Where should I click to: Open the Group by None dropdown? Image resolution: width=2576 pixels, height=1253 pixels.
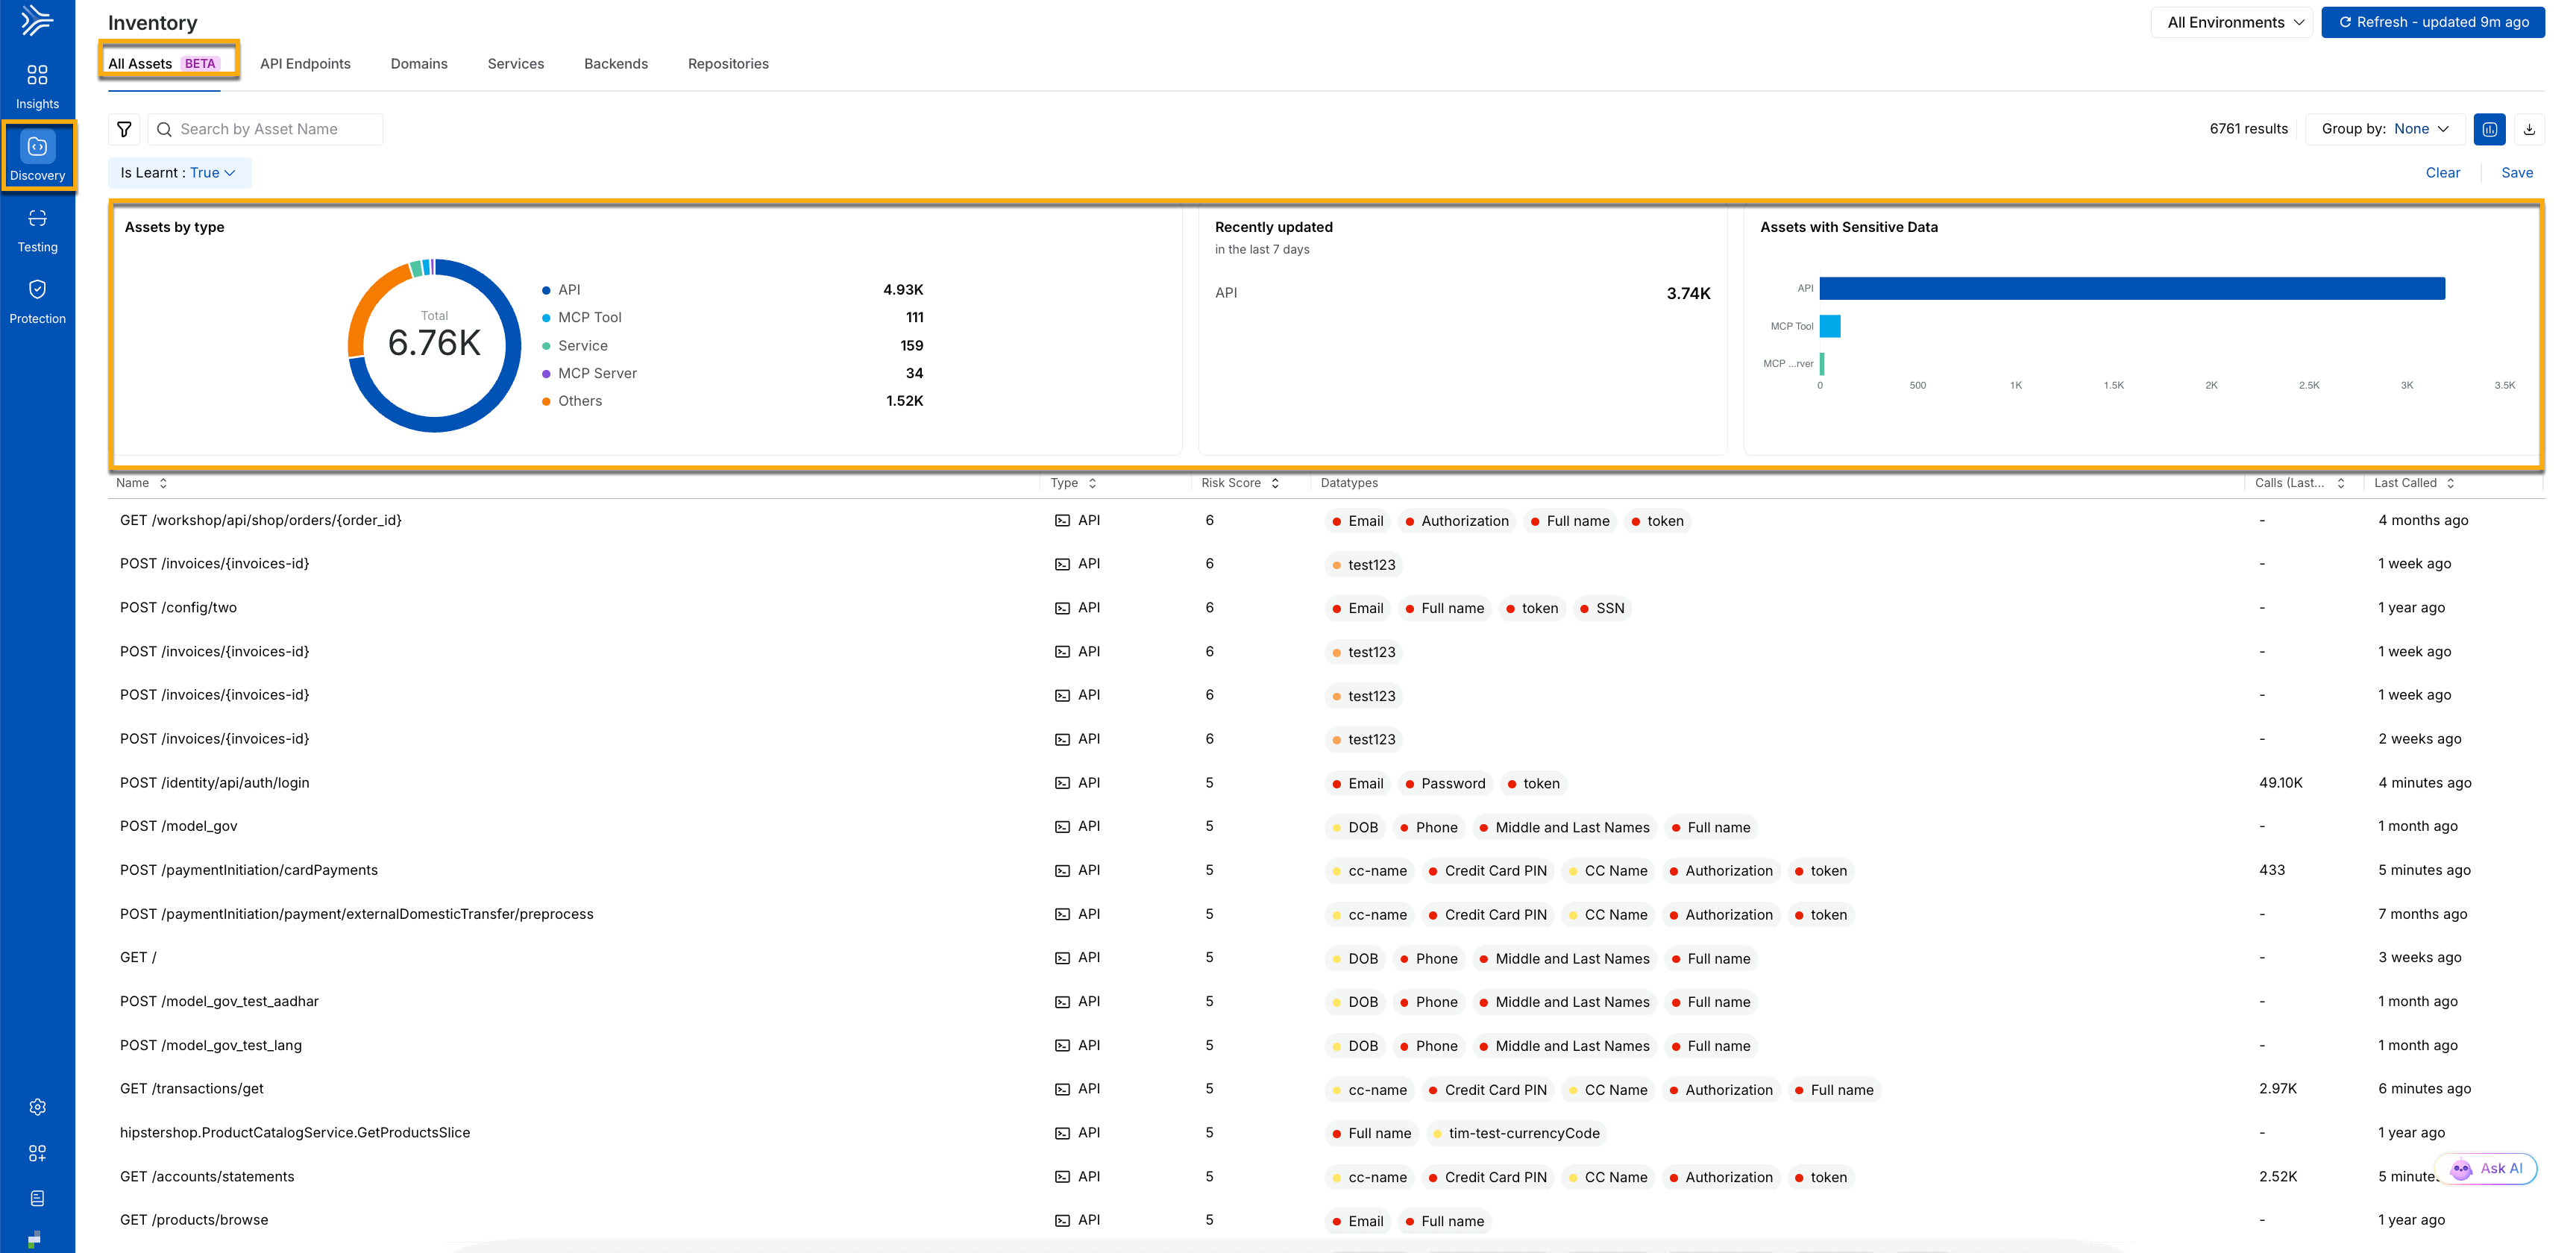coord(2385,129)
